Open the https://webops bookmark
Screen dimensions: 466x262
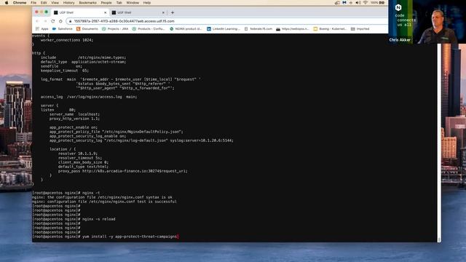click(x=293, y=29)
